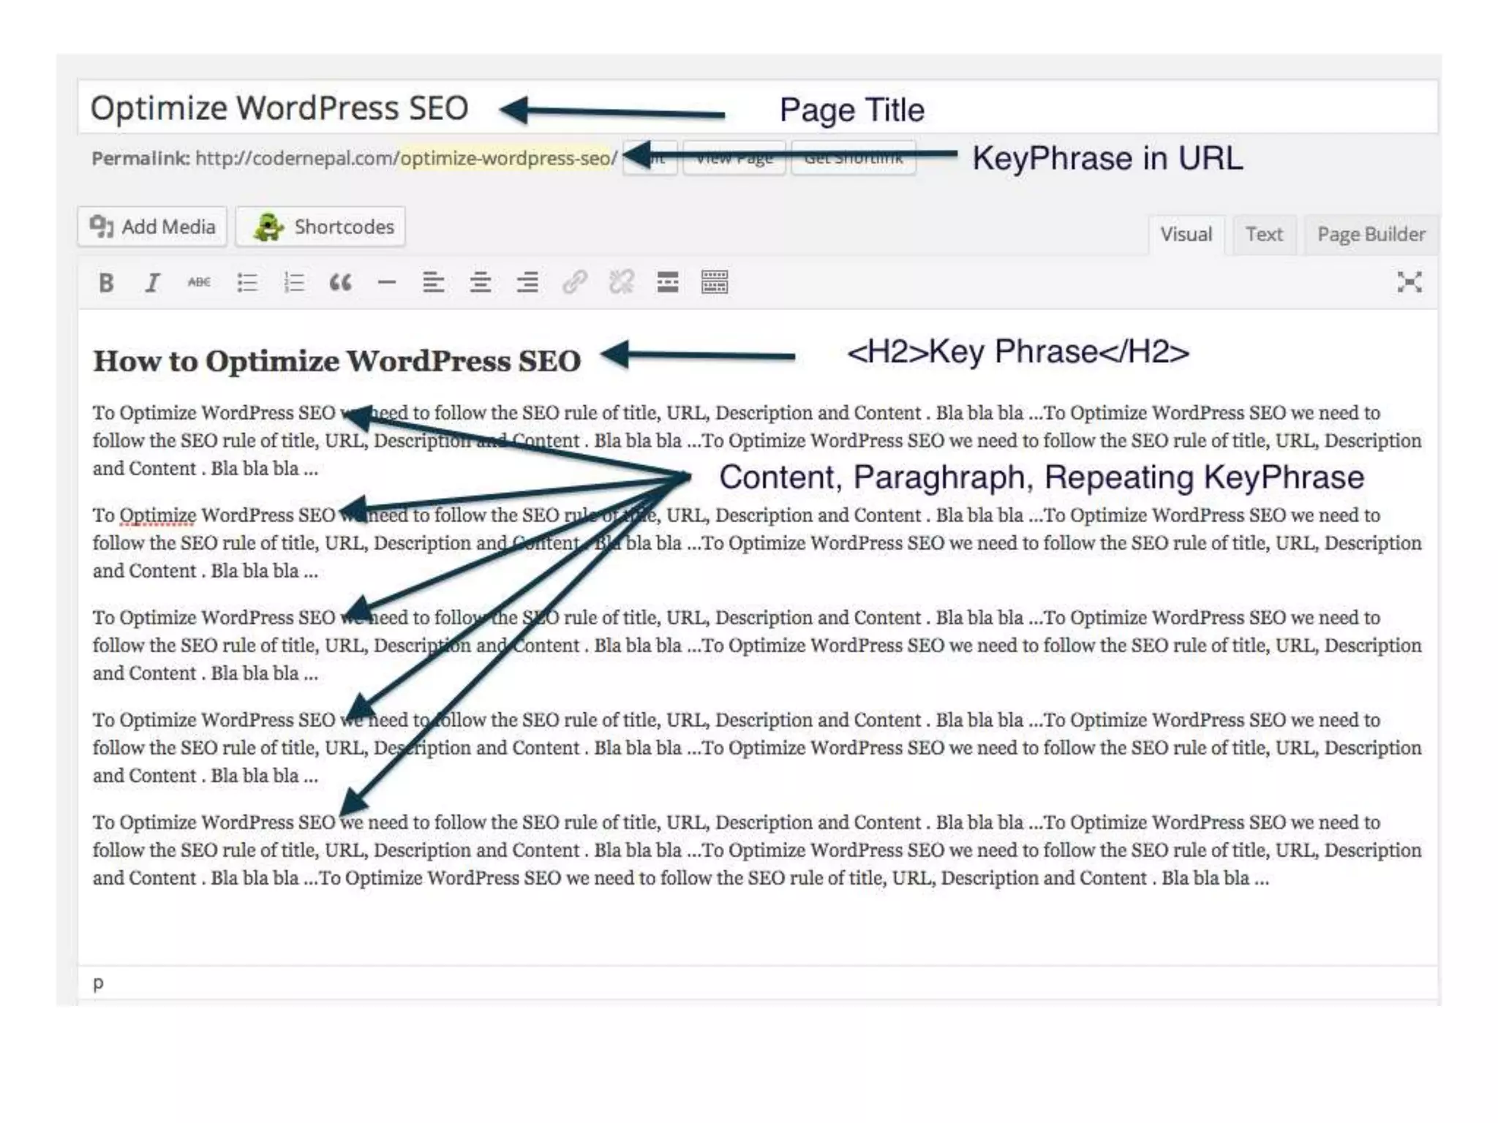Insert Read More tag
The height and width of the screenshot is (1123, 1498).
click(667, 282)
